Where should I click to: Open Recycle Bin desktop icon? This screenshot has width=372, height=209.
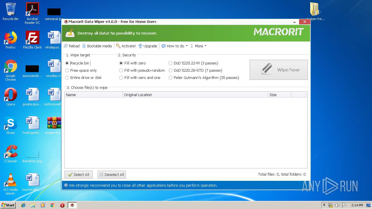(x=10, y=12)
